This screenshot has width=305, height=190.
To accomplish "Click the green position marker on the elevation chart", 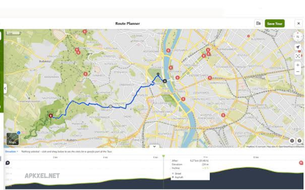I will (x=164, y=156).
